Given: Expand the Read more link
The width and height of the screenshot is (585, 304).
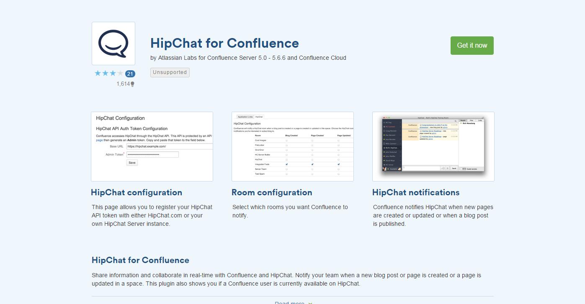Looking at the screenshot, I should point(293,302).
